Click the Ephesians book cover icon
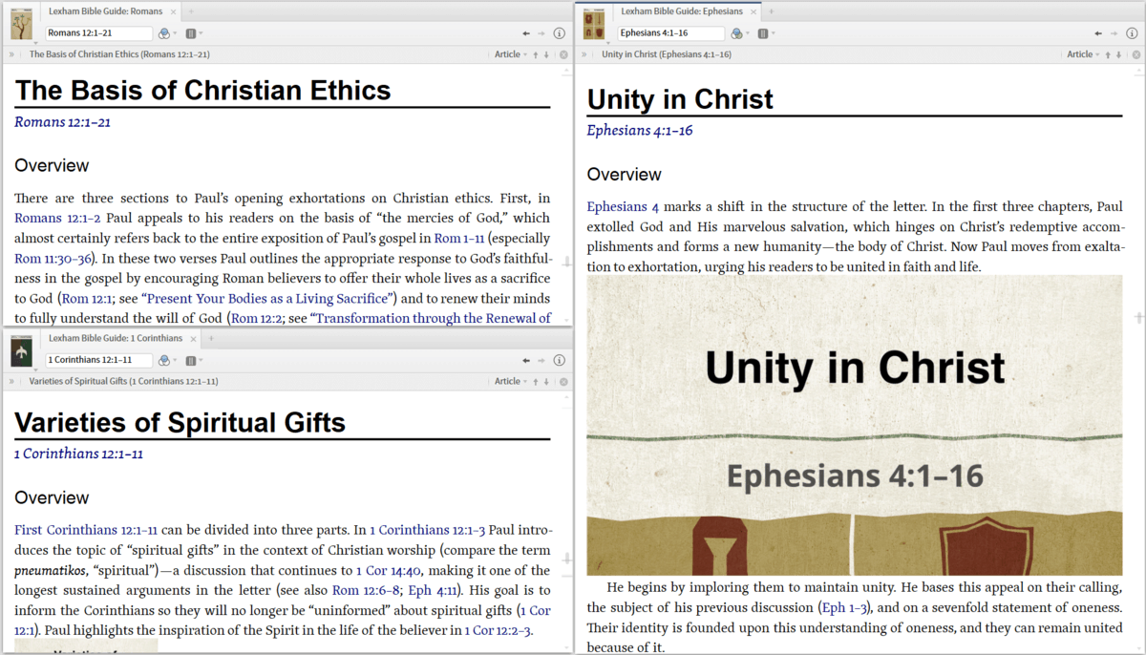The height and width of the screenshot is (655, 1146). point(595,25)
